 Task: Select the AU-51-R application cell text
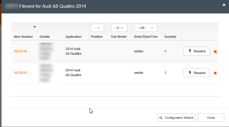[73, 51]
